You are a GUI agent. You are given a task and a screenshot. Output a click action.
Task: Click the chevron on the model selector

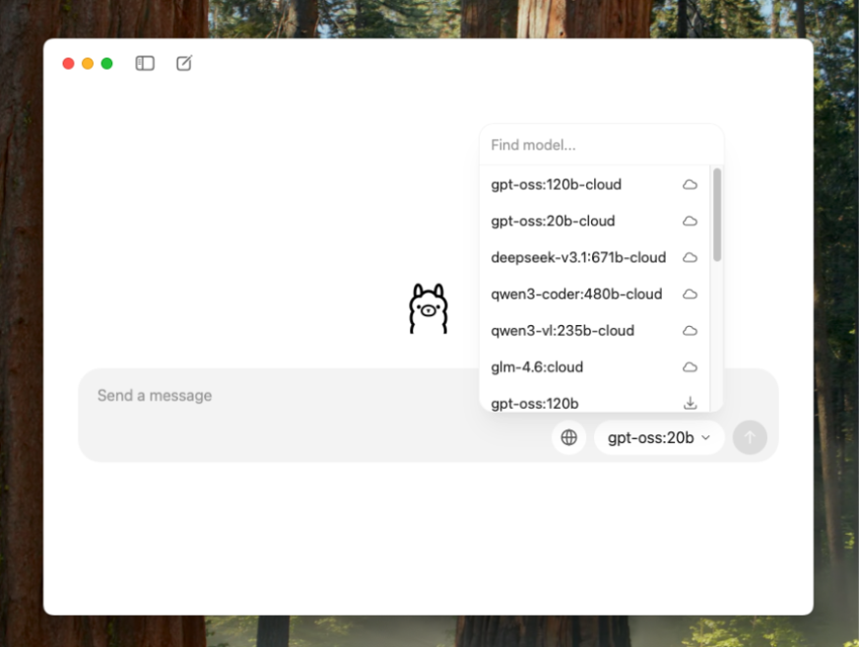705,437
